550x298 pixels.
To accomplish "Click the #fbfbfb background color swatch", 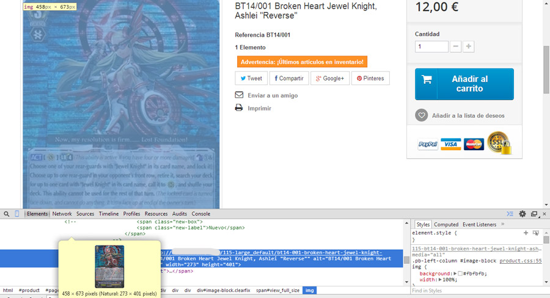I will click(x=460, y=274).
